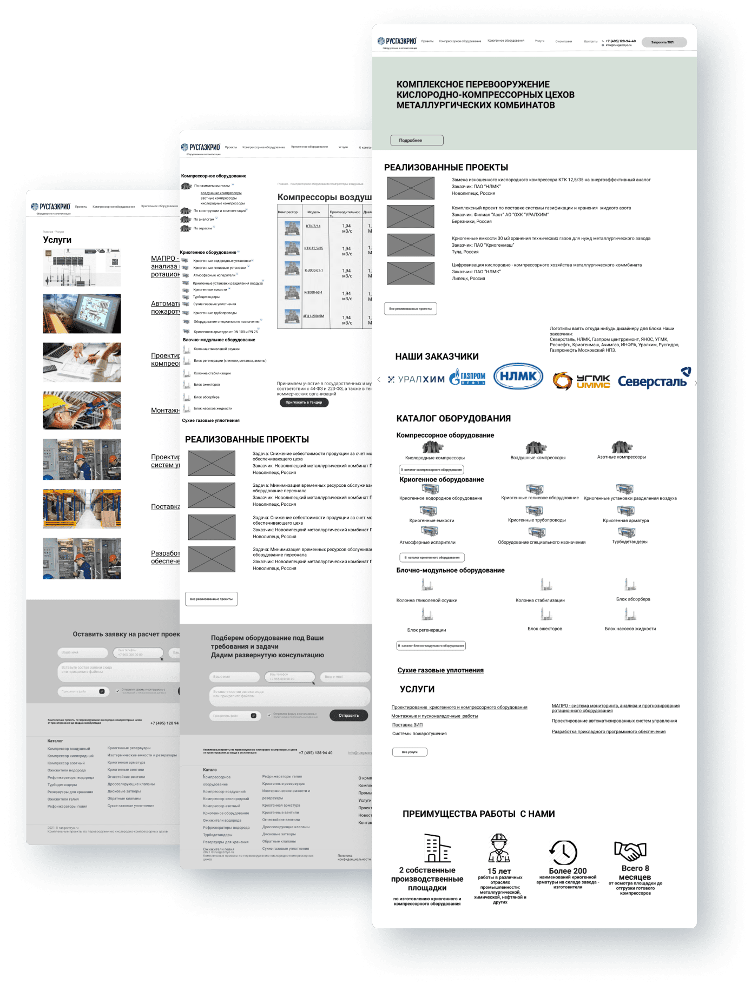Click the УРАЛХИМ customer logo
This screenshot has height=984, width=751.
tap(416, 380)
